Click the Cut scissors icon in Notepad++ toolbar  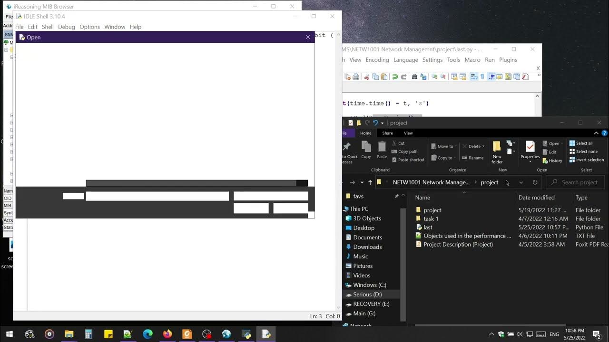pyautogui.click(x=367, y=76)
